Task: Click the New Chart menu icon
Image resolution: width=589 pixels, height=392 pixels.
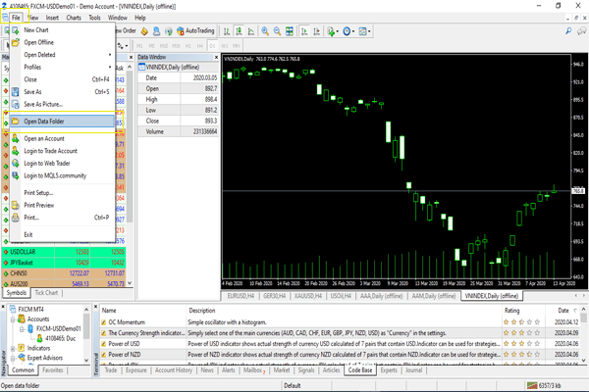Action: pos(16,30)
